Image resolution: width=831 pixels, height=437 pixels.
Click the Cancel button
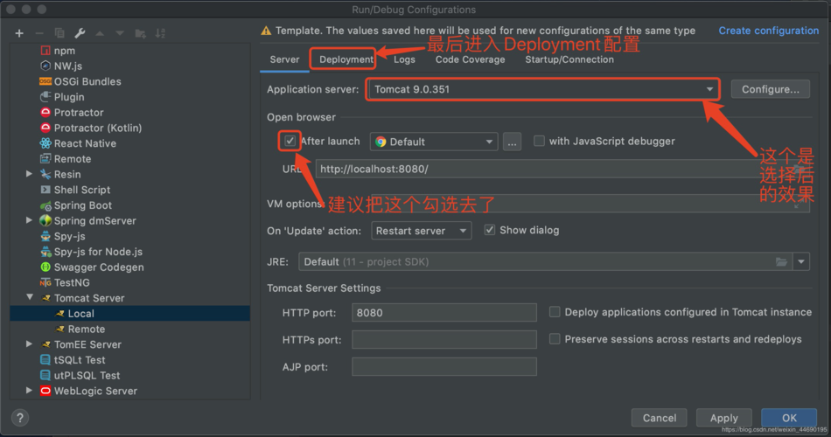pos(660,418)
